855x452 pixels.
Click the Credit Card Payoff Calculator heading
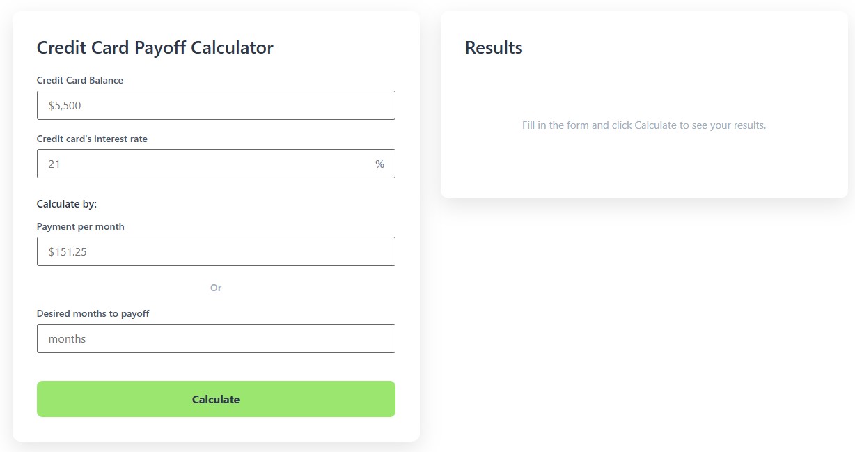pyautogui.click(x=155, y=47)
